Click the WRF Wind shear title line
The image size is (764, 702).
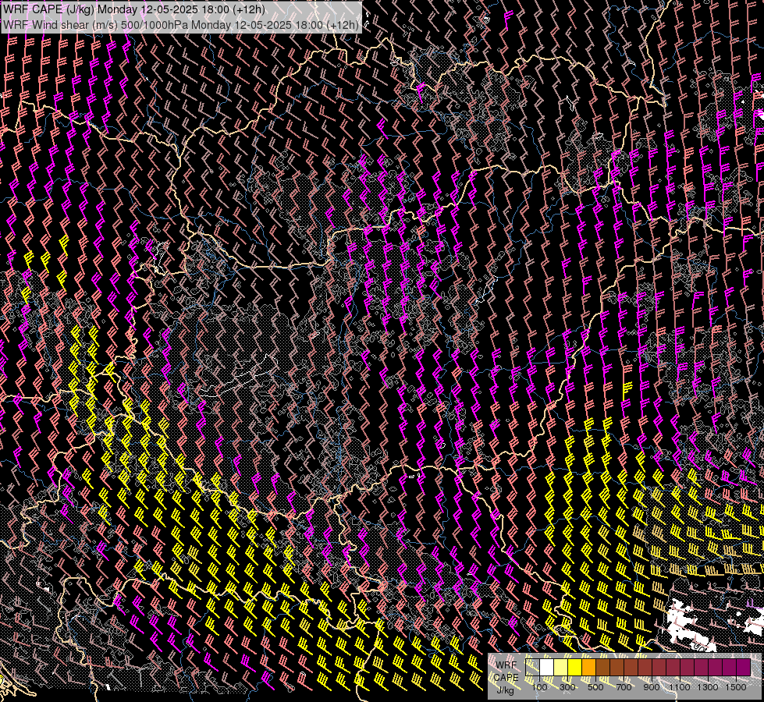pyautogui.click(x=181, y=25)
